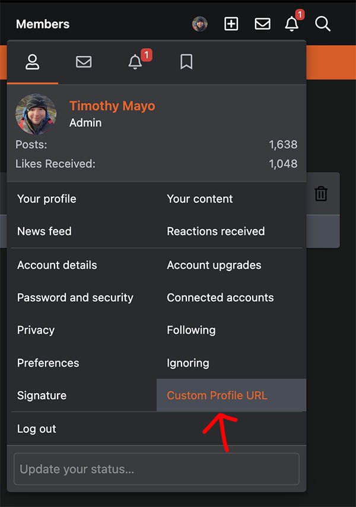
Task: Open the Timothy Mayo profile name link
Action: pos(112,106)
